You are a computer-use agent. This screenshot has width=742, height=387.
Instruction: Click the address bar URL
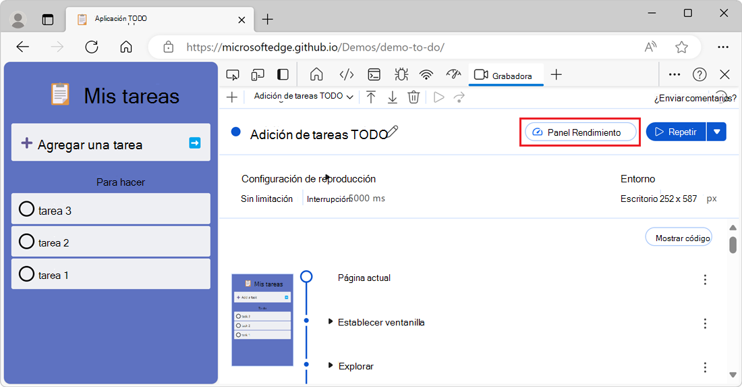315,47
